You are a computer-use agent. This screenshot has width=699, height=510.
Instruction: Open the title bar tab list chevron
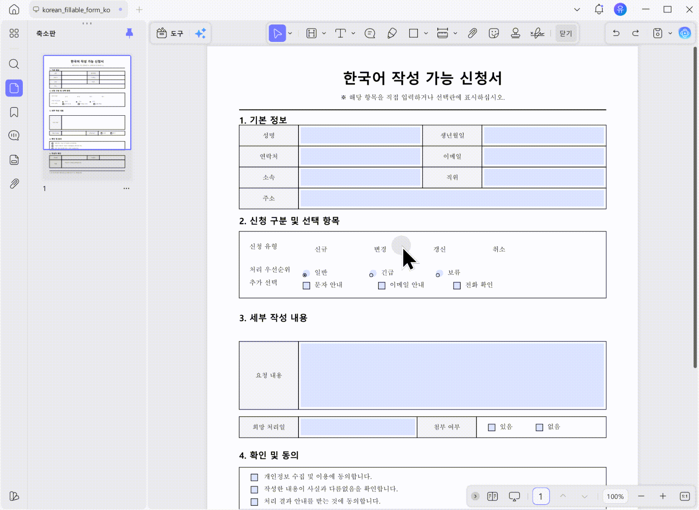tap(577, 9)
